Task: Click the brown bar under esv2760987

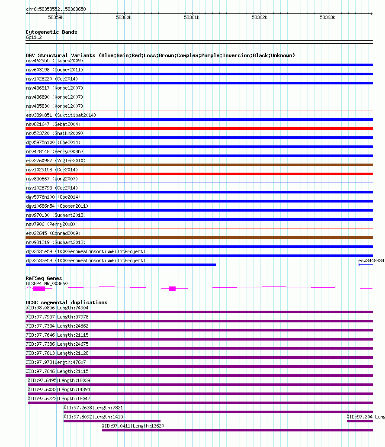Action: click(199, 165)
